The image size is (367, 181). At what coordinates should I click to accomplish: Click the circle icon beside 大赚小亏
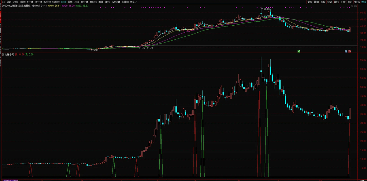tap(3, 55)
